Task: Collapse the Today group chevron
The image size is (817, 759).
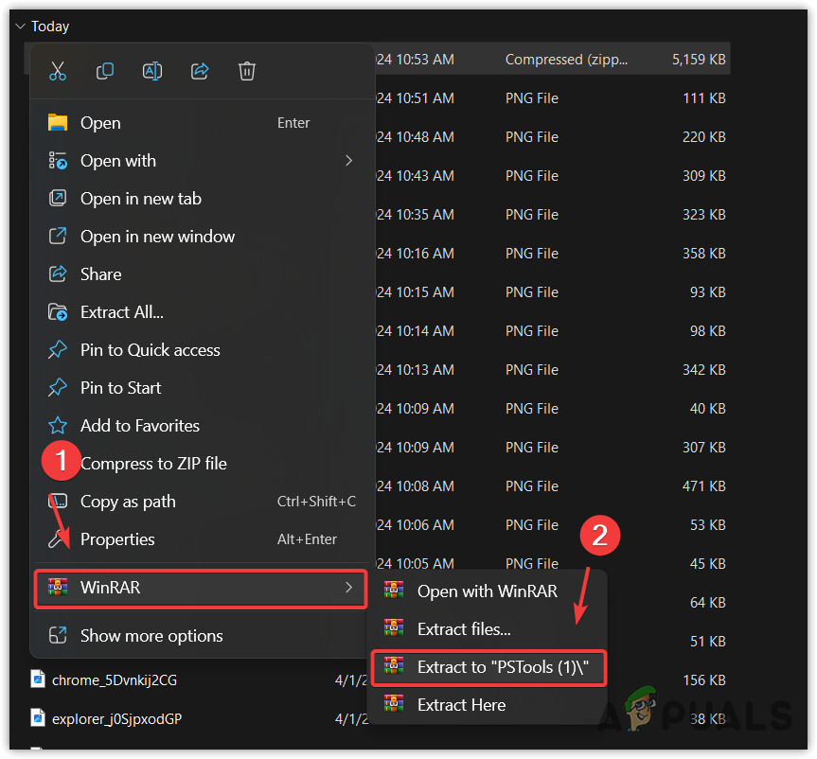Action: (x=20, y=26)
